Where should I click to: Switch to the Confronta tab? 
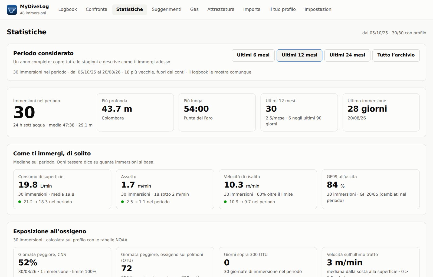[x=96, y=9]
